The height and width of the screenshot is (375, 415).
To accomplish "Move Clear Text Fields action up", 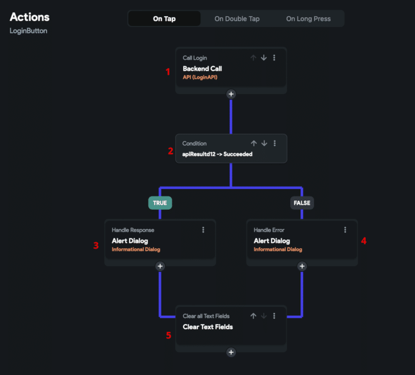I will click(x=253, y=316).
